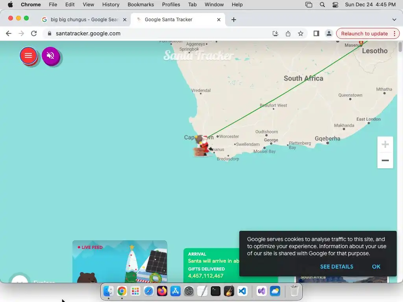403x302 pixels.
Task: Go forward in browser history
Action: tap(21, 33)
